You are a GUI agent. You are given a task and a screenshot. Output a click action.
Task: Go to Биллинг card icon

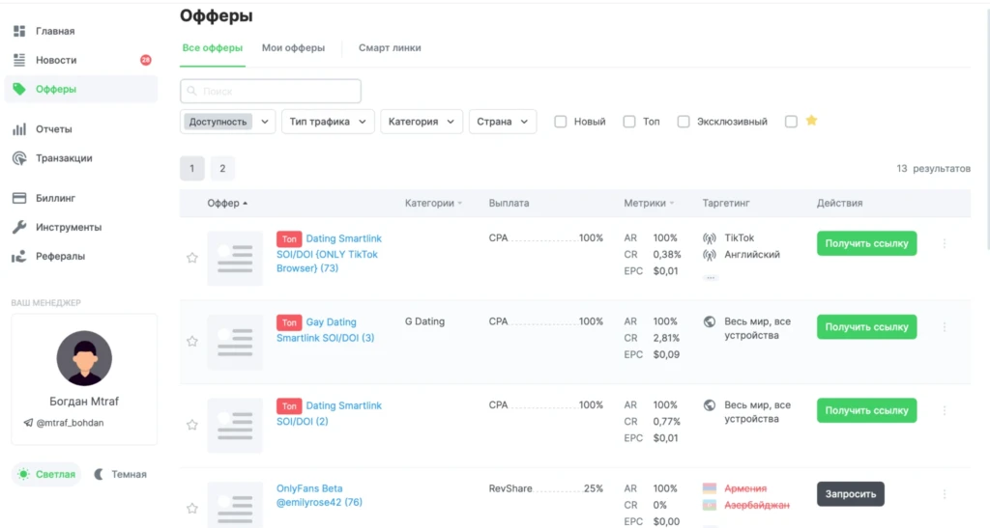[19, 198]
